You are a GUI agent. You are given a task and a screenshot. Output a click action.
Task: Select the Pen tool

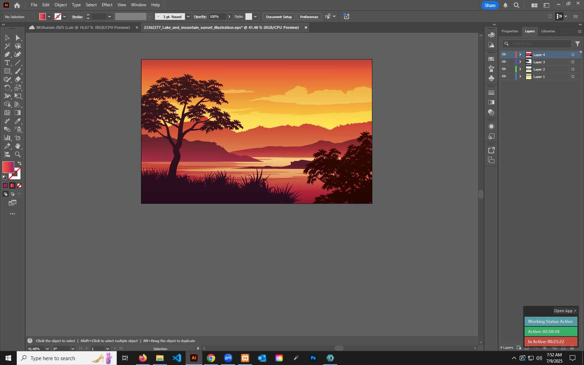click(x=7, y=54)
